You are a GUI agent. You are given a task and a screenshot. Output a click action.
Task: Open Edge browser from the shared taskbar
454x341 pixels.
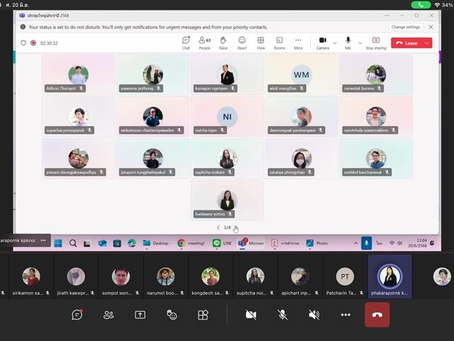click(132, 243)
